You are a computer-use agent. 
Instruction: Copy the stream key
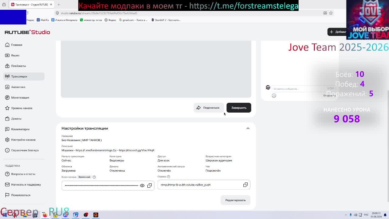pos(150,186)
